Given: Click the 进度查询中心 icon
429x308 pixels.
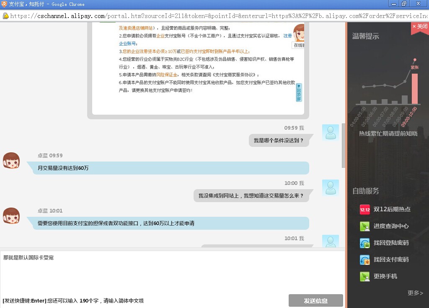Looking at the screenshot, I should pyautogui.click(x=364, y=226).
